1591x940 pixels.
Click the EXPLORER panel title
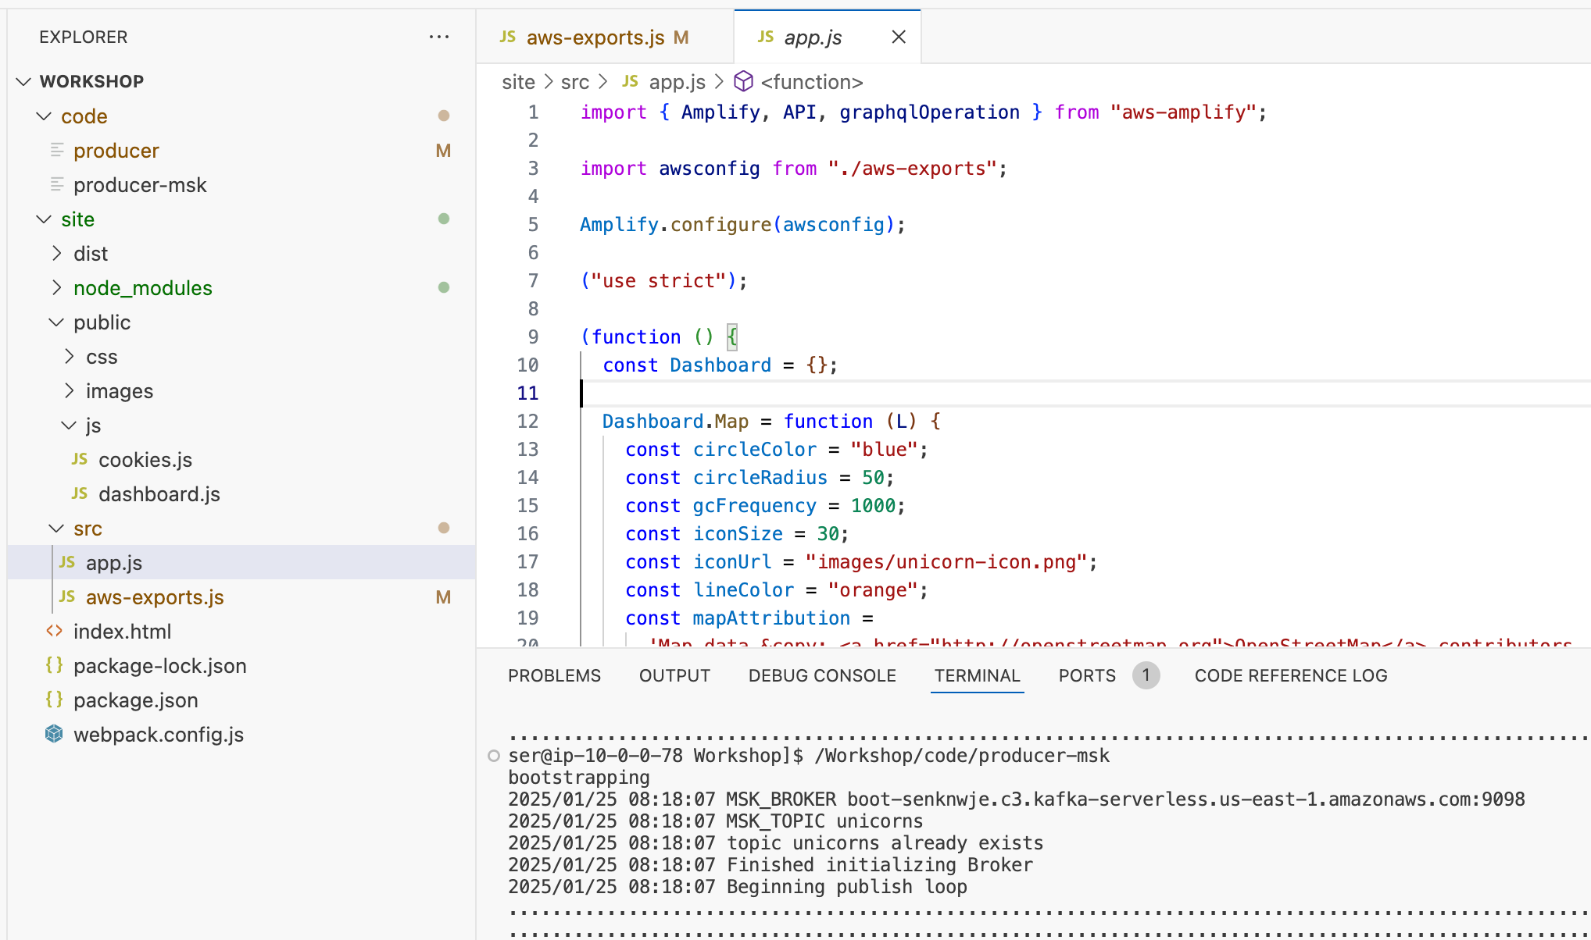tap(83, 37)
